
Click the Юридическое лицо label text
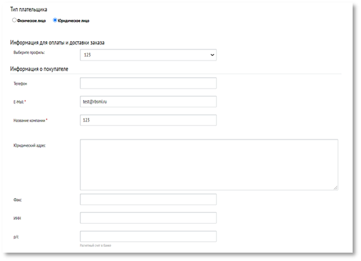[73, 21]
